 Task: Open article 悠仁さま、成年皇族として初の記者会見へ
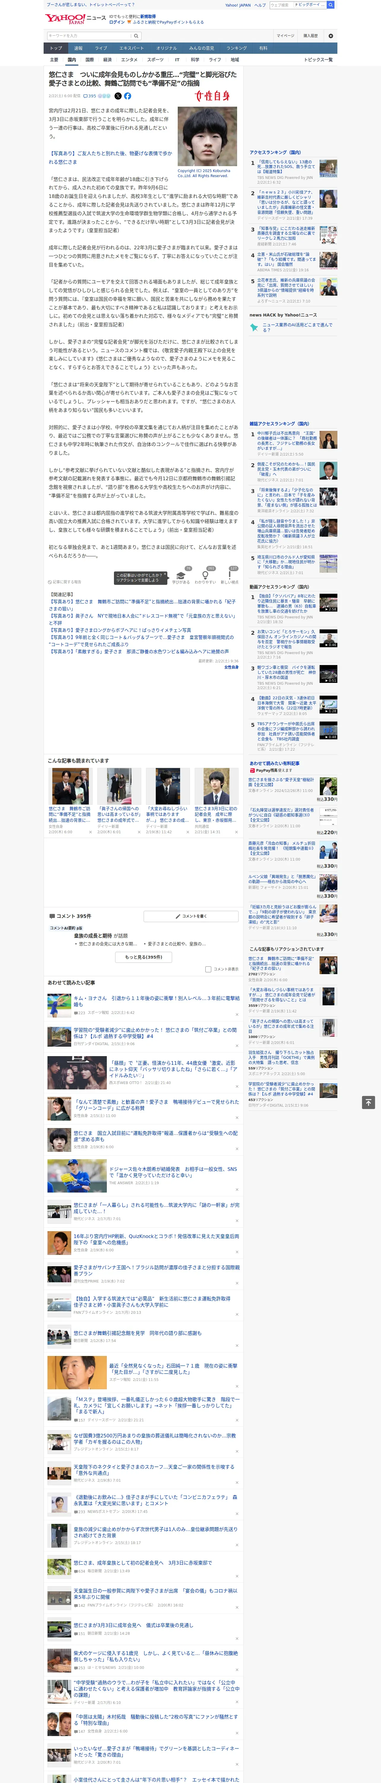pos(143,1562)
